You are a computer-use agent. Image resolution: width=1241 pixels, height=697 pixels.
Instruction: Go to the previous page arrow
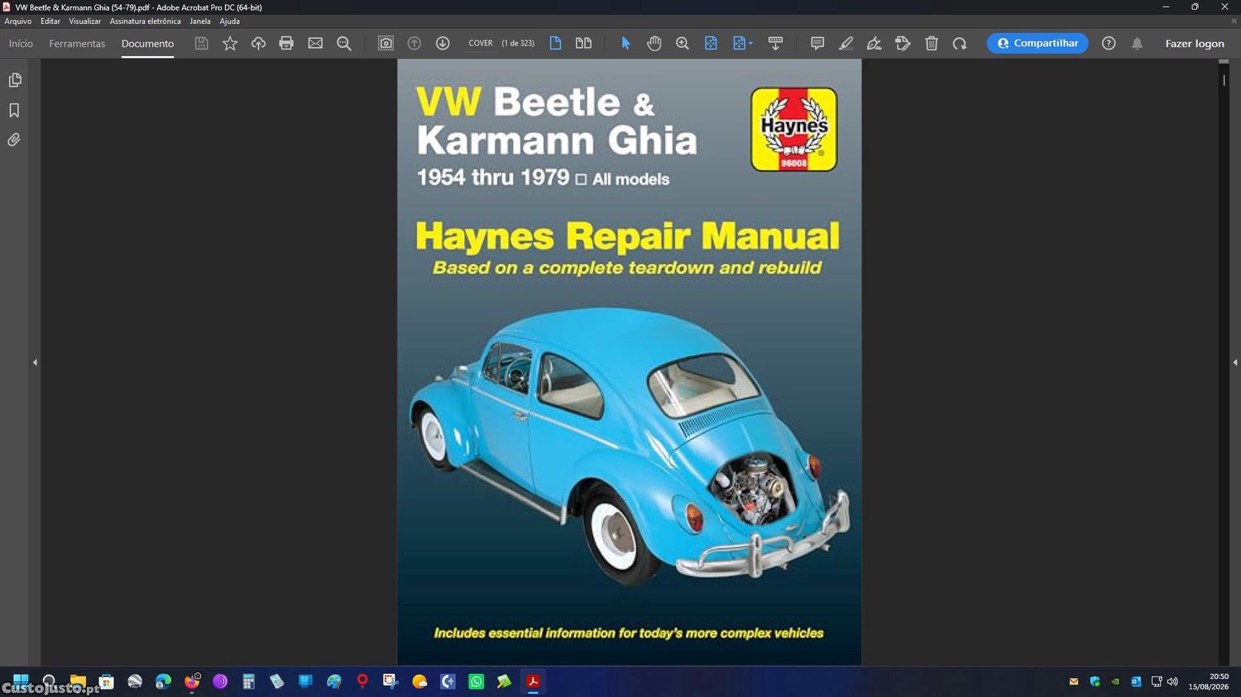click(x=414, y=43)
